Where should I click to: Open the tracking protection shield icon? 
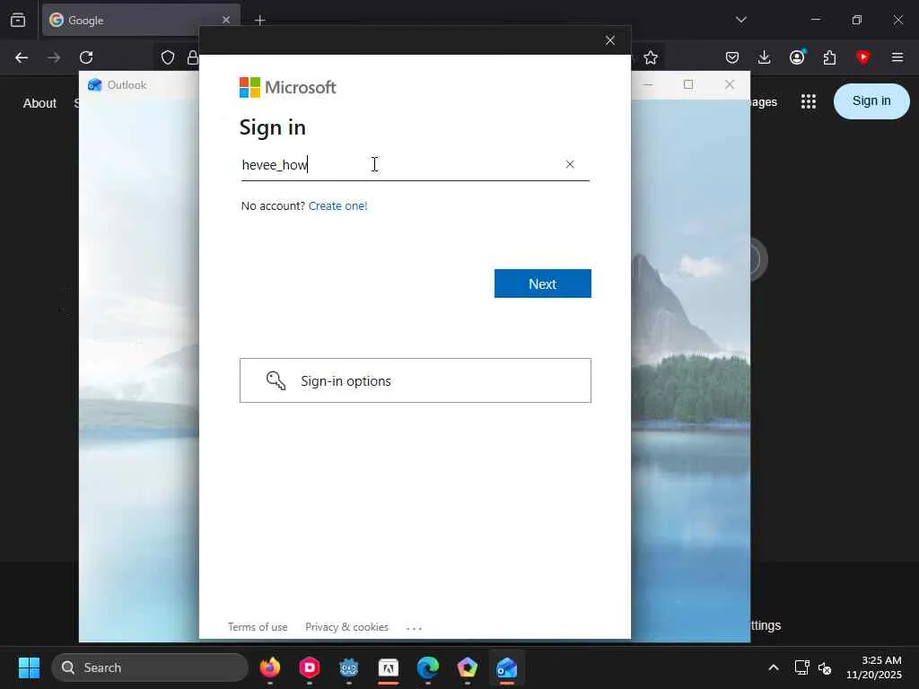click(168, 57)
